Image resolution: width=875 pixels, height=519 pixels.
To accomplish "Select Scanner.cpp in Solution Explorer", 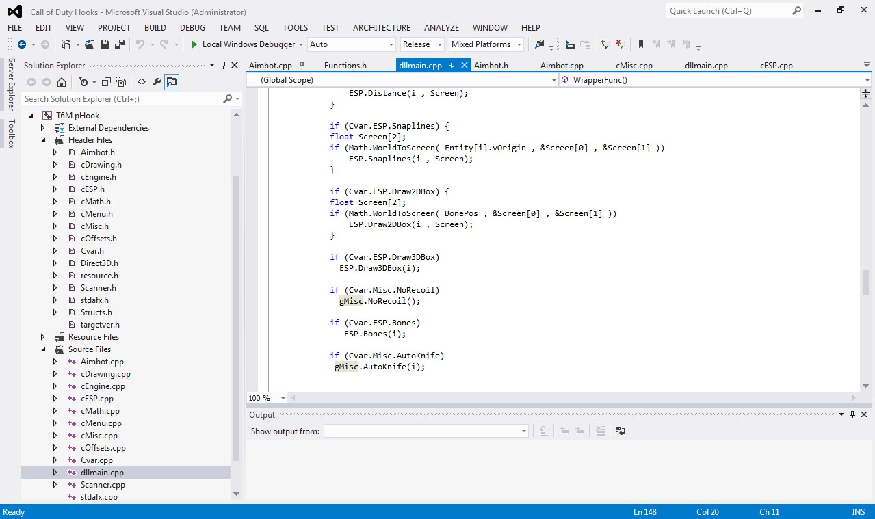I will pos(103,485).
